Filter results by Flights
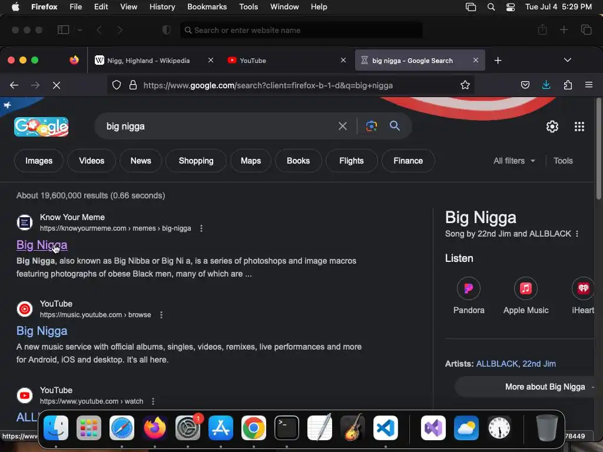Image resolution: width=603 pixels, height=452 pixels. [x=352, y=161]
